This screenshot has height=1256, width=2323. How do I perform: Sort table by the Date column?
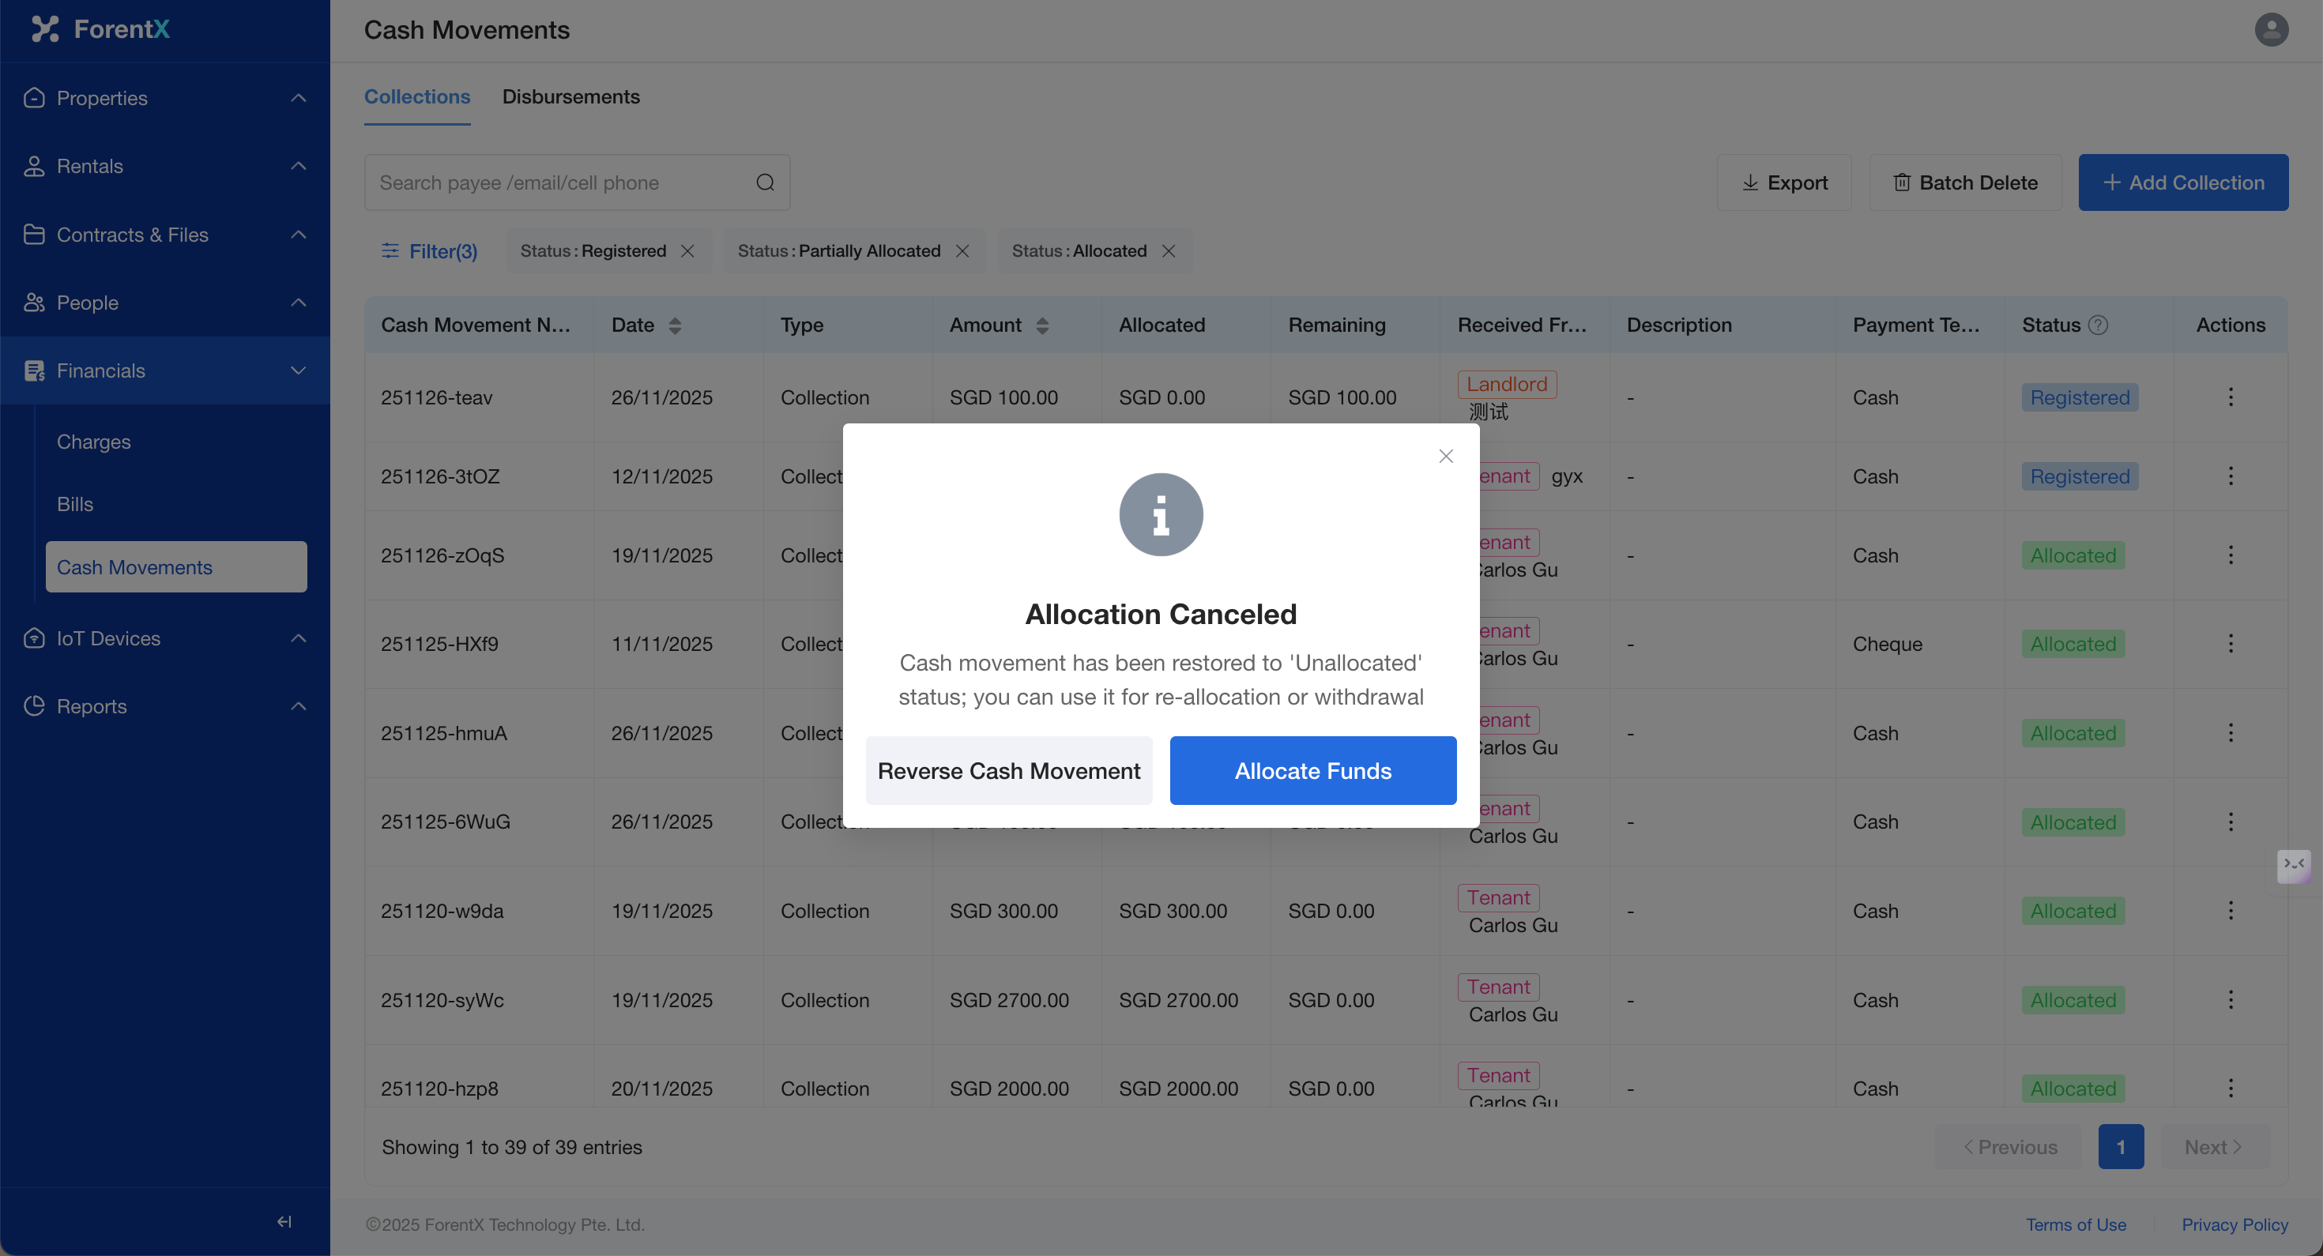click(x=675, y=325)
